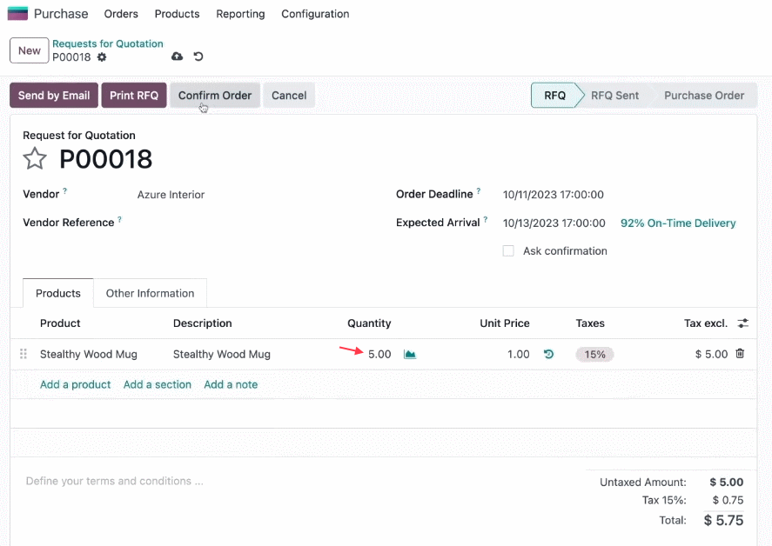This screenshot has width=772, height=546.
Task: Open the forecast chart icon beside quantity
Action: 410,354
